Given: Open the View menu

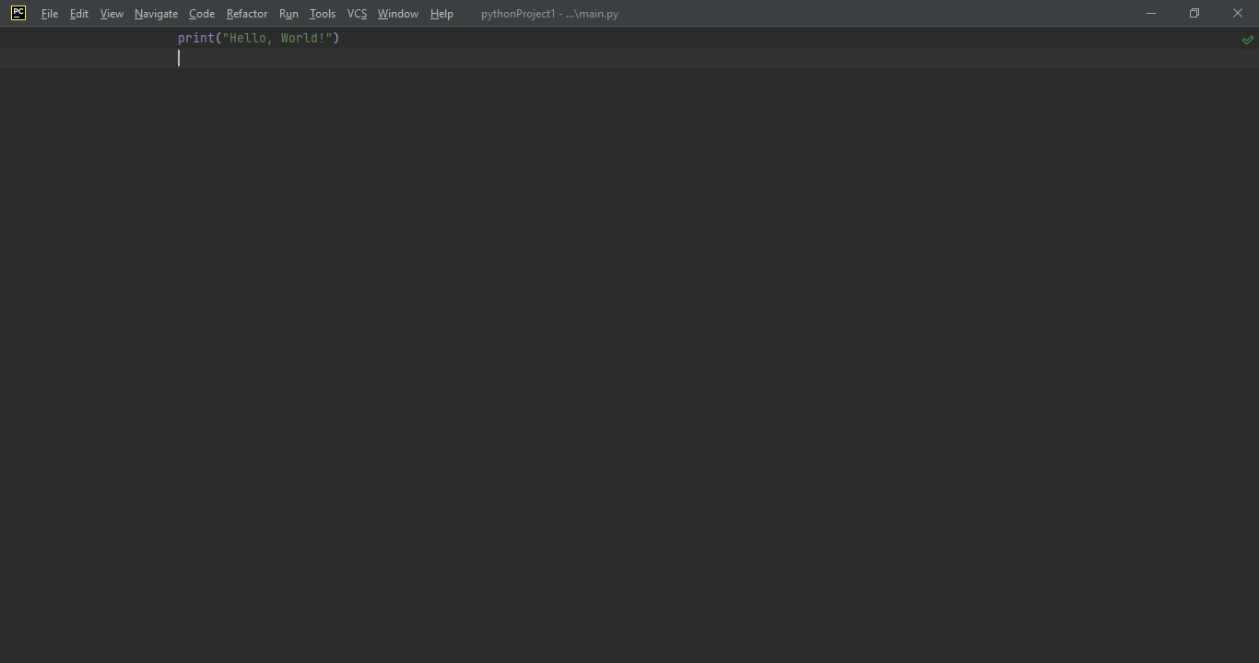Looking at the screenshot, I should (111, 13).
